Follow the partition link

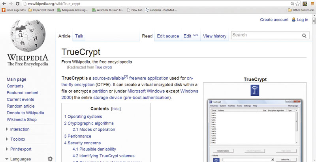point(100,91)
